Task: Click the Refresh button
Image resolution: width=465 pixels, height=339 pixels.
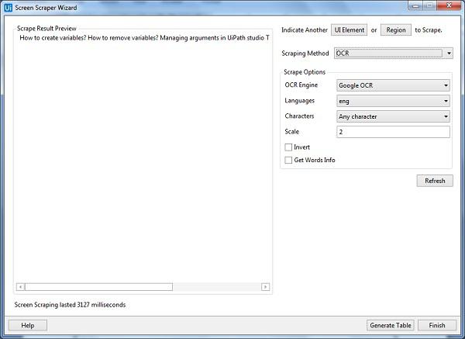Action: (x=435, y=181)
